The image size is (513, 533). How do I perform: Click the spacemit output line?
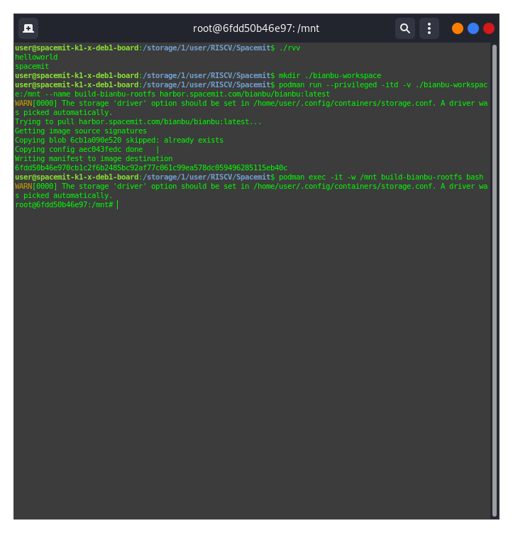pyautogui.click(x=32, y=66)
